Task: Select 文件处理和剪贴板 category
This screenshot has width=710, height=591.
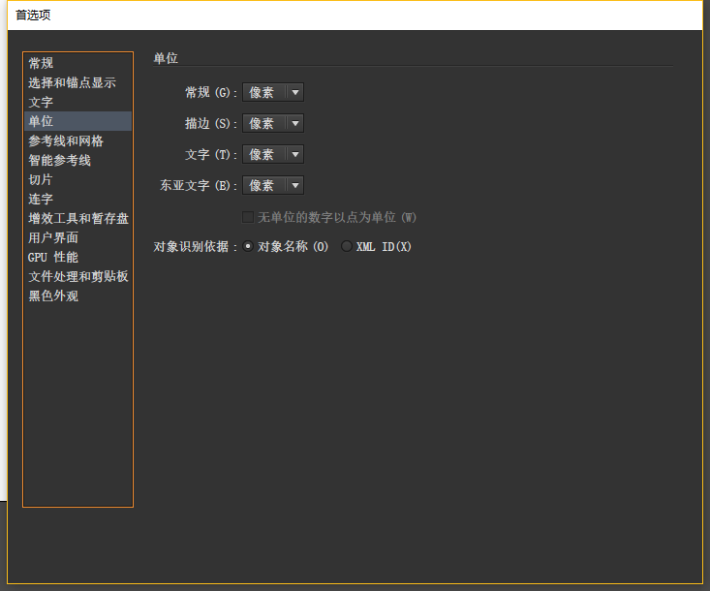Action: tap(77, 276)
